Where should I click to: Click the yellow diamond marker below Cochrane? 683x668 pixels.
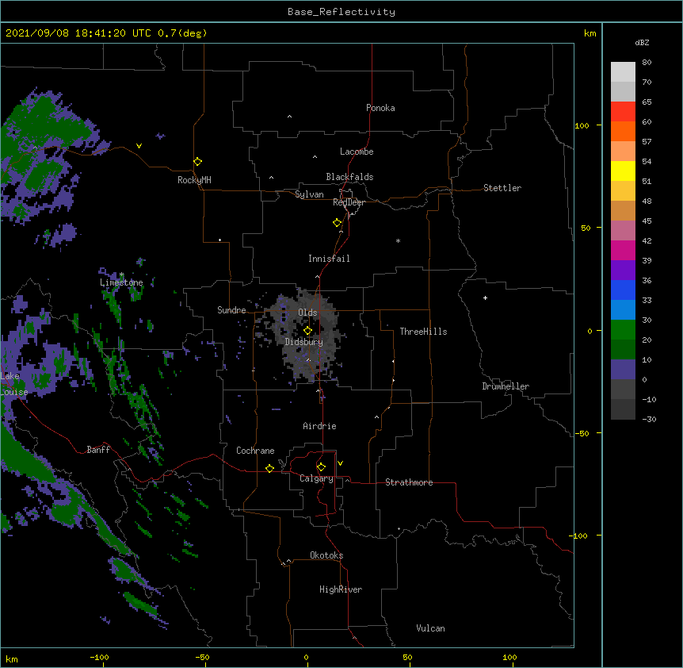269,468
